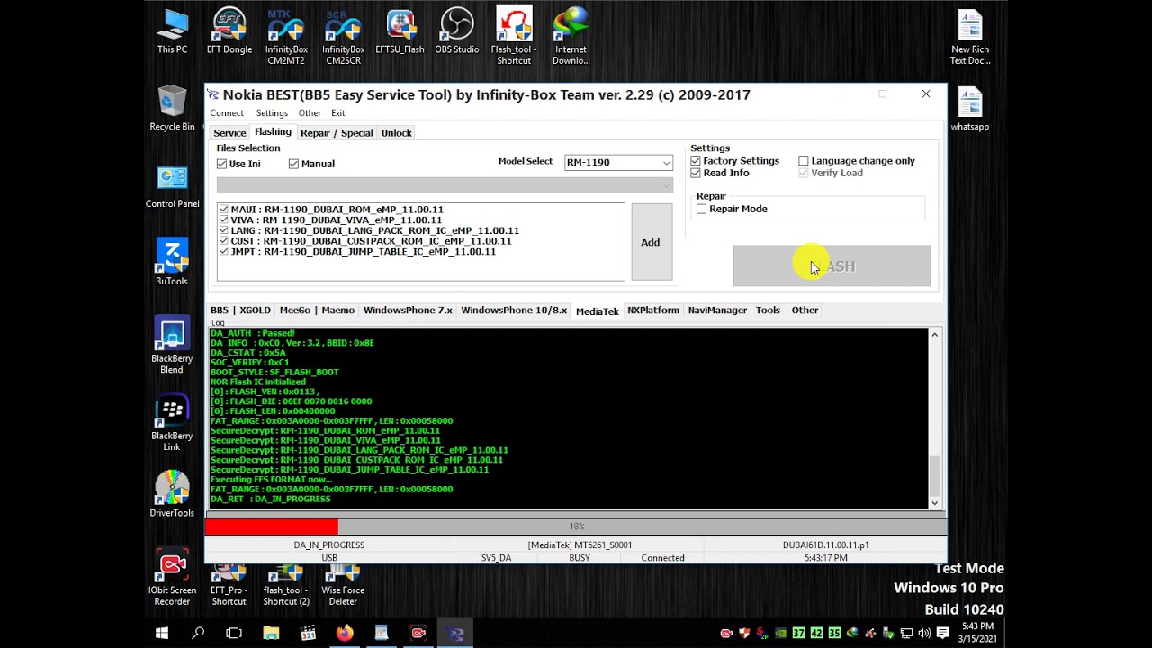This screenshot has height=648, width=1152.
Task: Enable the Language change only option
Action: point(804,161)
